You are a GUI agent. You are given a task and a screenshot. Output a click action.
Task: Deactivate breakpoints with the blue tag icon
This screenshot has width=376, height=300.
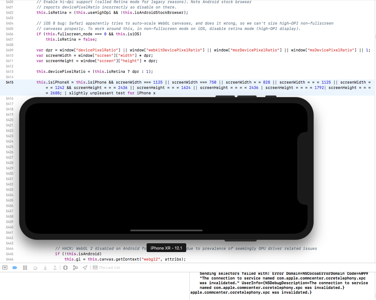(15, 268)
